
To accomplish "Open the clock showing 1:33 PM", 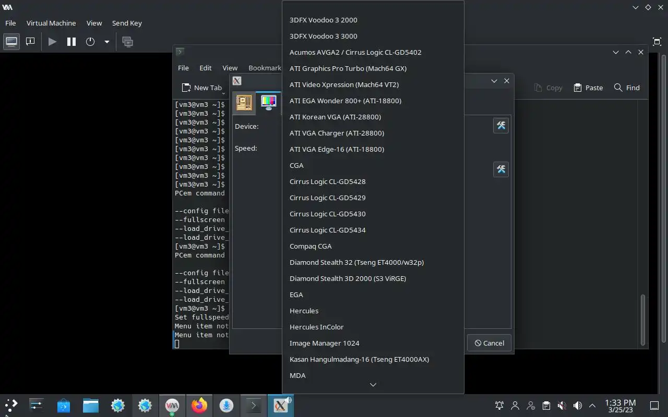I will (x=620, y=406).
